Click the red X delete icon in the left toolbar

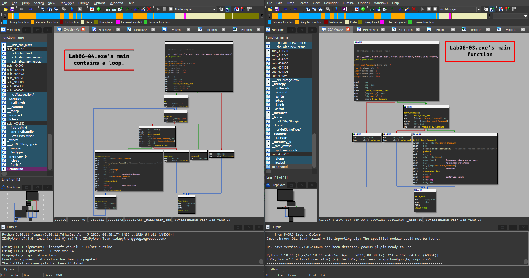click(149, 9)
